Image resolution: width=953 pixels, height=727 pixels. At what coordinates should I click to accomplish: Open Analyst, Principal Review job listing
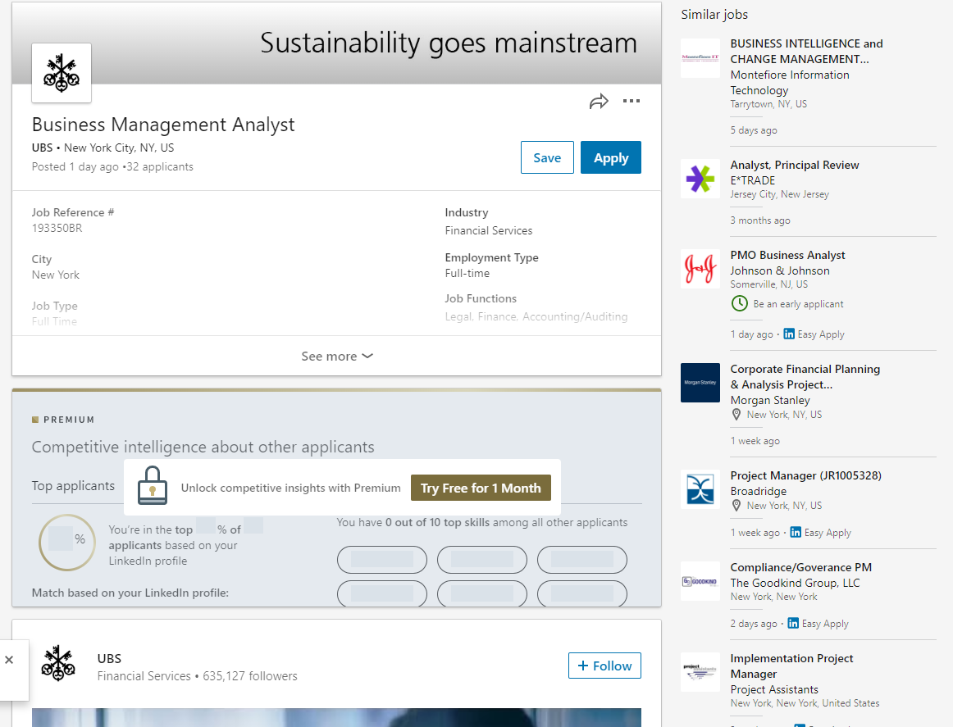(x=794, y=165)
